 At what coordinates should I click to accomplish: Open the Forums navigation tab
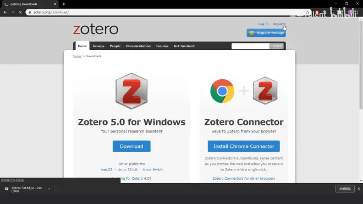click(x=162, y=46)
